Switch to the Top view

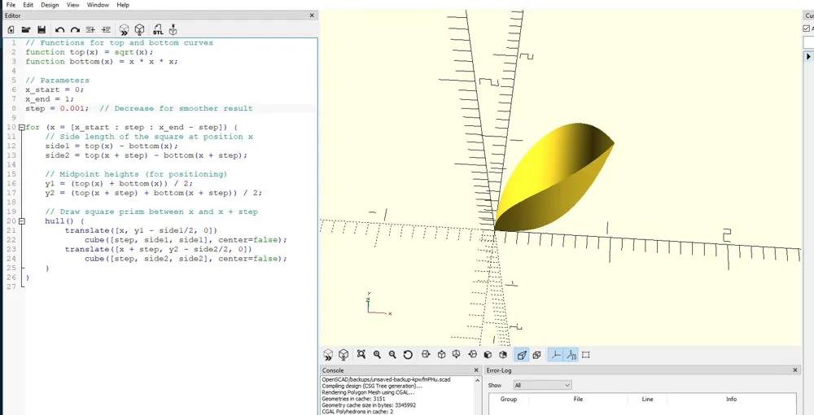pos(441,355)
